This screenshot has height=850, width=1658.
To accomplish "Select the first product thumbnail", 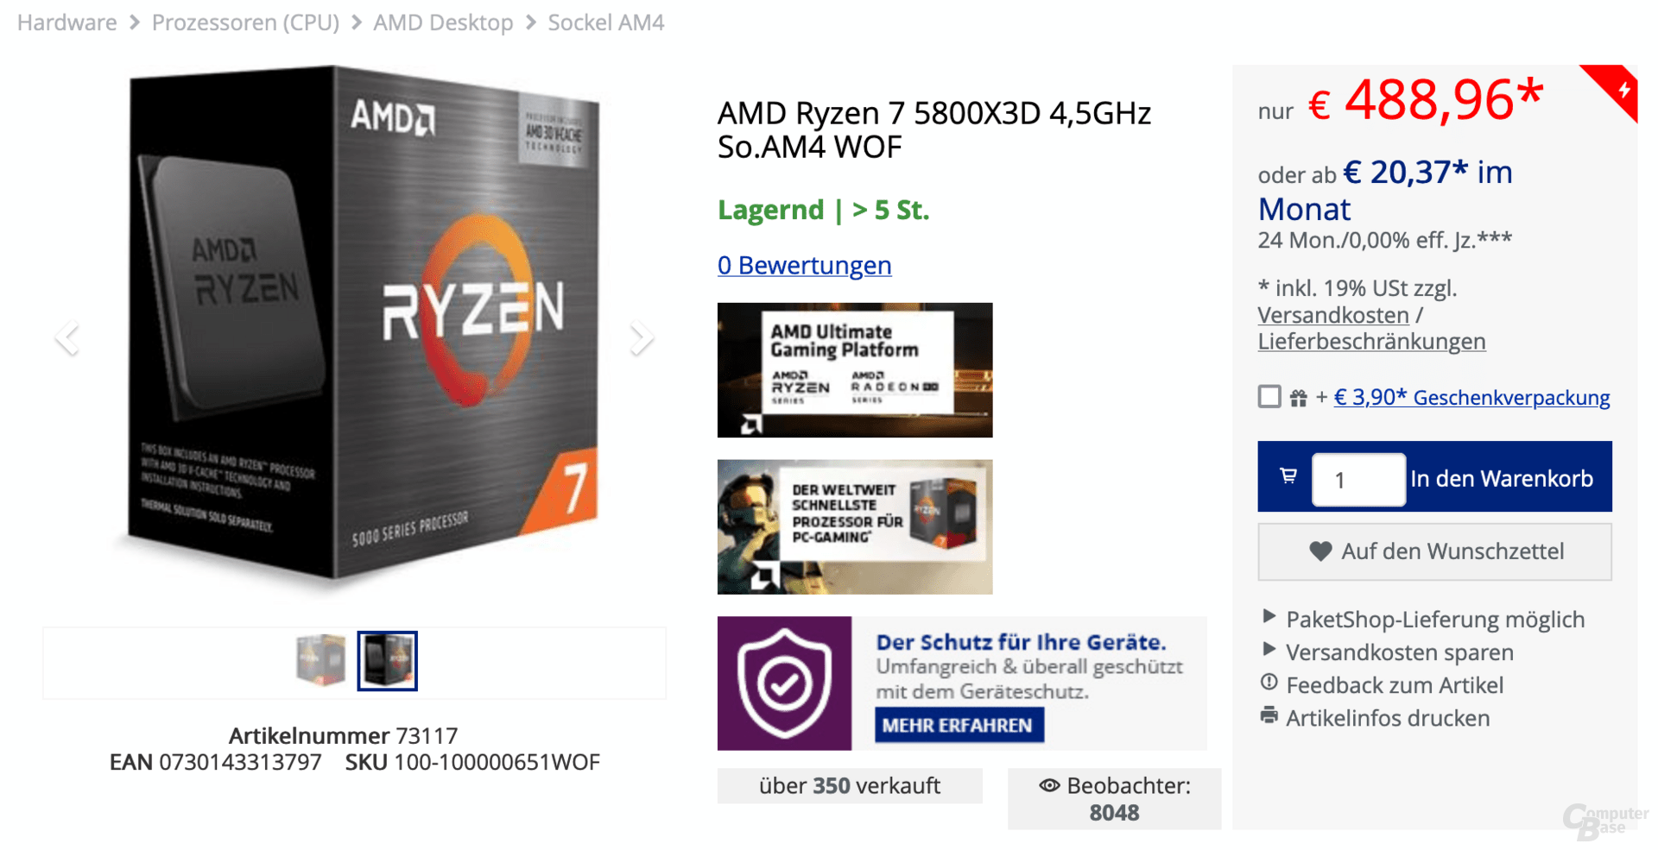I will pos(320,660).
